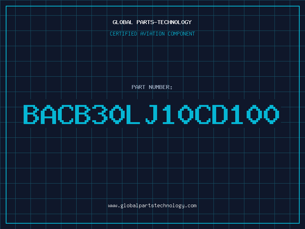Click the colon after NUMBER
Viewport: 305px width, 229px height.
pos(171,88)
